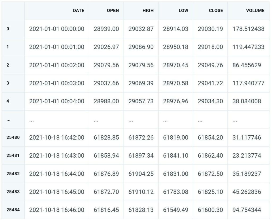Click open value 61876.89
Screen dimensions: 272x222
coord(106,174)
